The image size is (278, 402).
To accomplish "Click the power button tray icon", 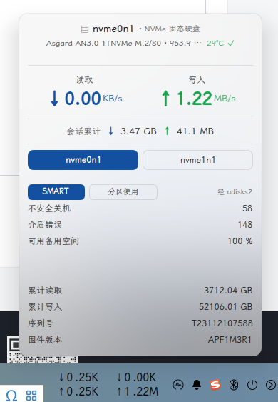I will click(x=252, y=385).
